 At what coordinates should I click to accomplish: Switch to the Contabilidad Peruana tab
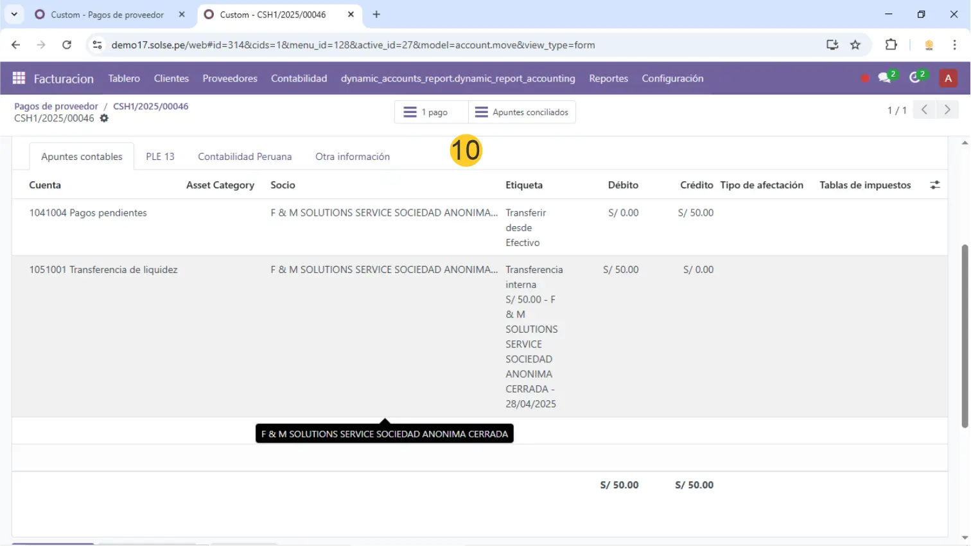click(245, 157)
